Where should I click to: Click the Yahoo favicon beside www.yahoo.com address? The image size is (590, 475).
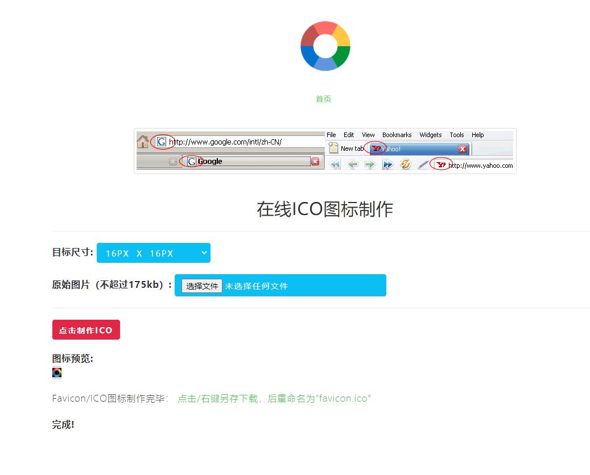point(442,165)
